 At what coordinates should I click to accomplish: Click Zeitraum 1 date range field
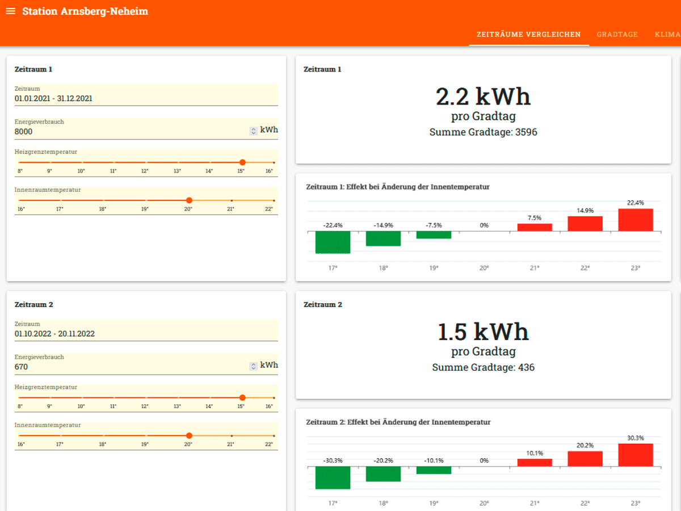tap(146, 95)
